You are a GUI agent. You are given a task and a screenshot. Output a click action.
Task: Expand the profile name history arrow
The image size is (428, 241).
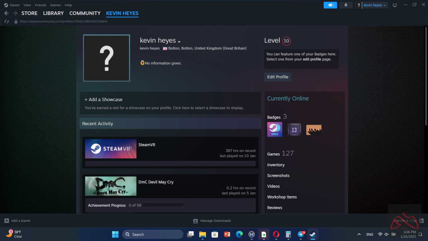(x=179, y=42)
